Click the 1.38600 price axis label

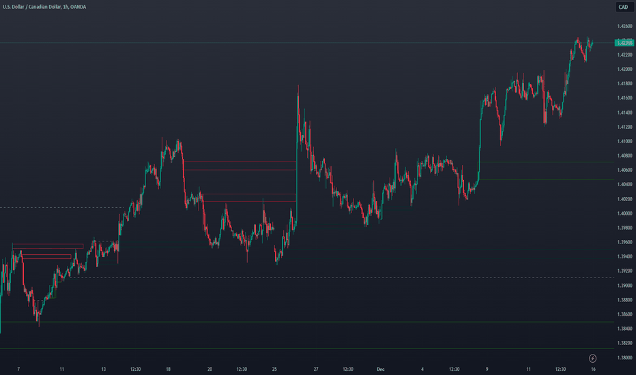click(624, 314)
